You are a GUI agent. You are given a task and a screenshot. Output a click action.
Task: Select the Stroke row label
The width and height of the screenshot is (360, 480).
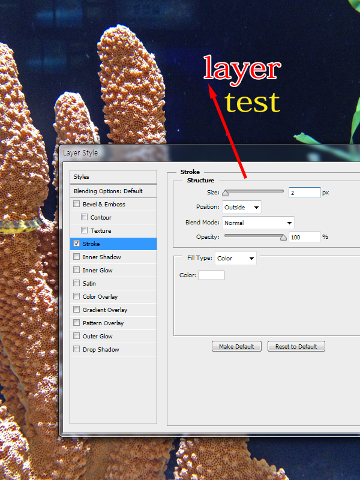91,244
